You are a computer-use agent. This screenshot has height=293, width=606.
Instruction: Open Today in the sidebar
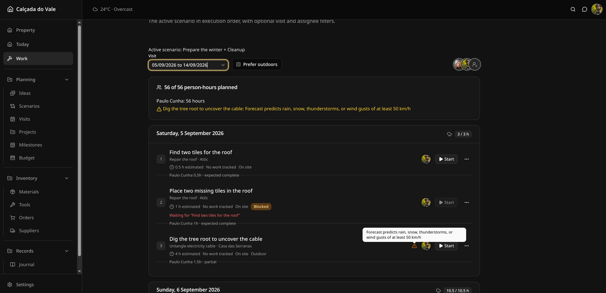[x=38, y=44]
